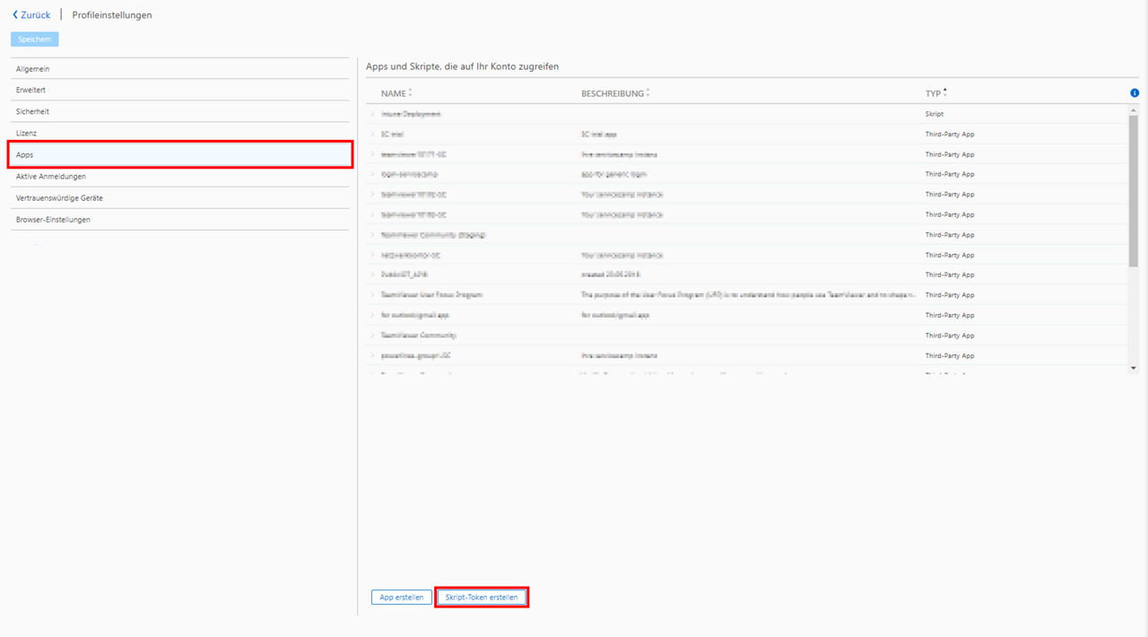Go back using the Zurück link
Image resolution: width=1148 pixels, height=637 pixels.
(31, 15)
